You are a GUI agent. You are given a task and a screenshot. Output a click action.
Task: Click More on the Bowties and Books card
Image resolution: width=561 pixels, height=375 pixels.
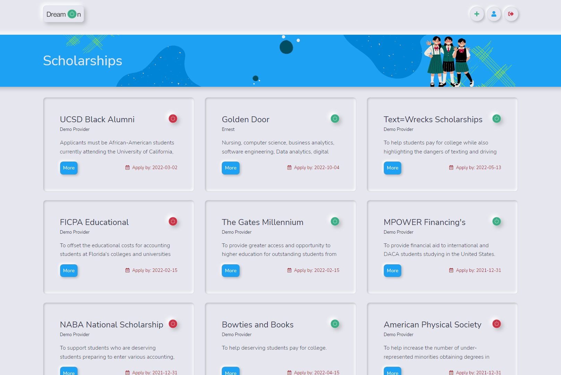[230, 372]
